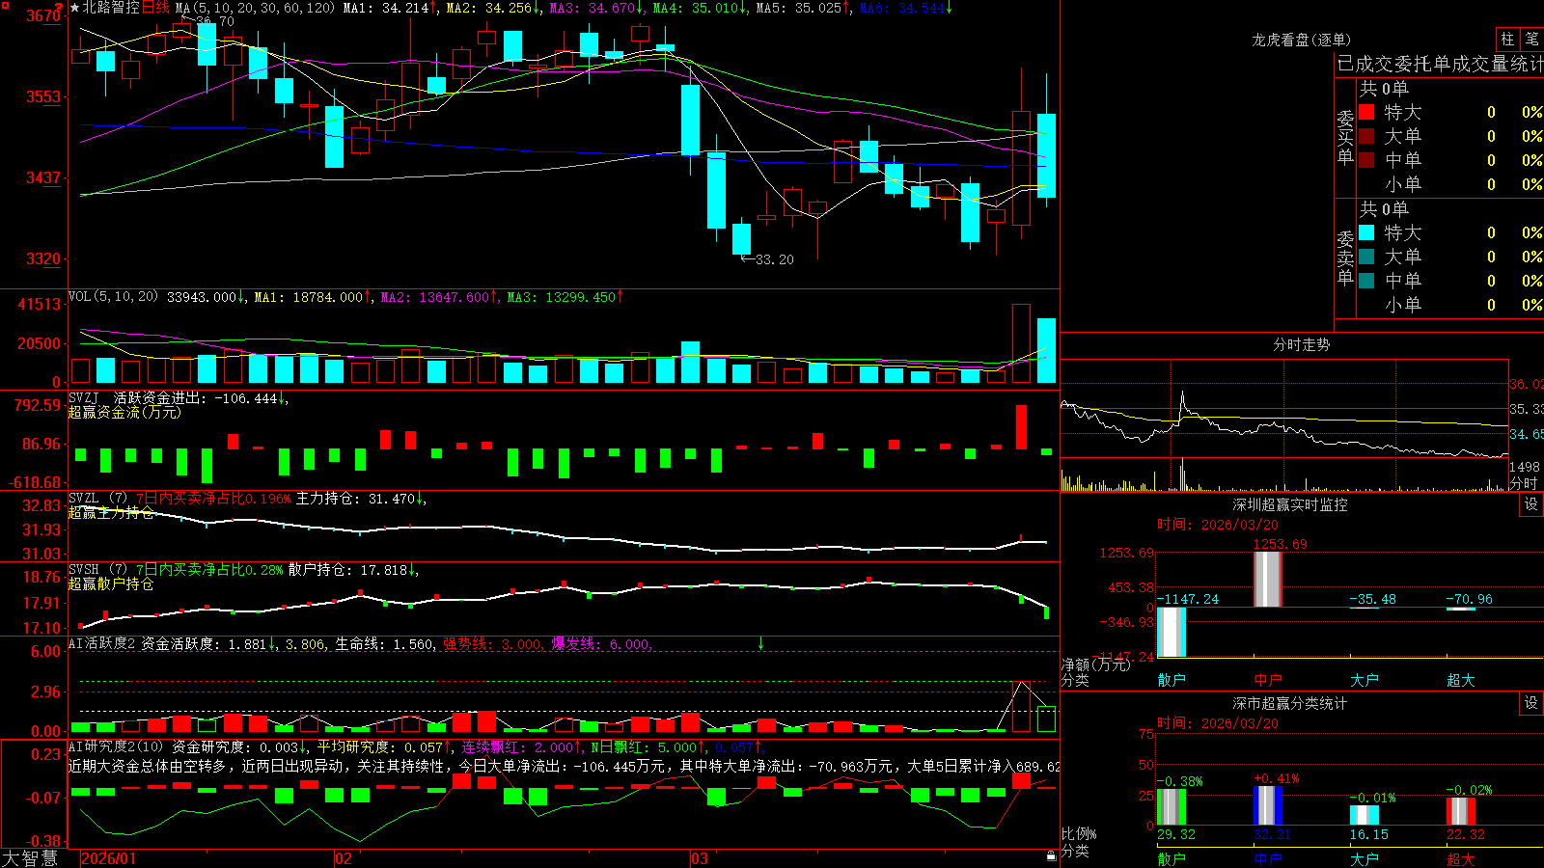The height and width of the screenshot is (868, 1544).
Task: Click the VOL(5,10,20) indicator label
Action: click(113, 297)
